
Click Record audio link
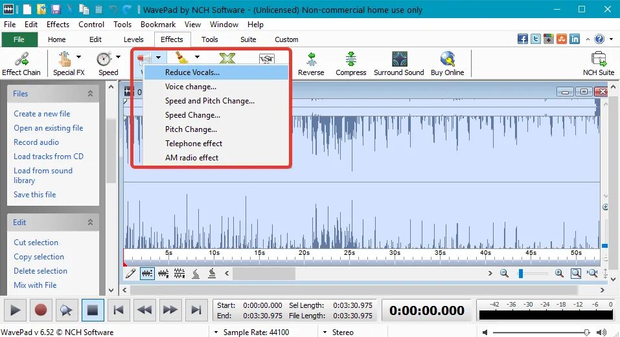36,142
